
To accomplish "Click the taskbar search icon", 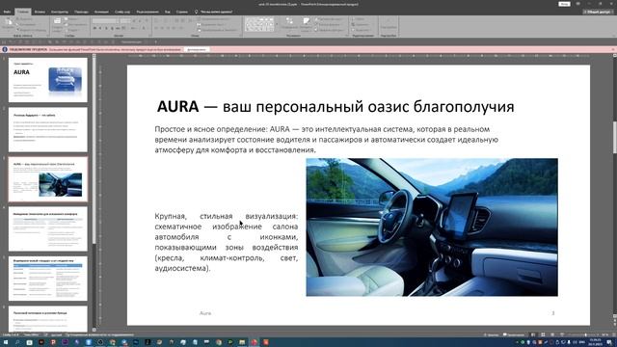I will click(17, 343).
